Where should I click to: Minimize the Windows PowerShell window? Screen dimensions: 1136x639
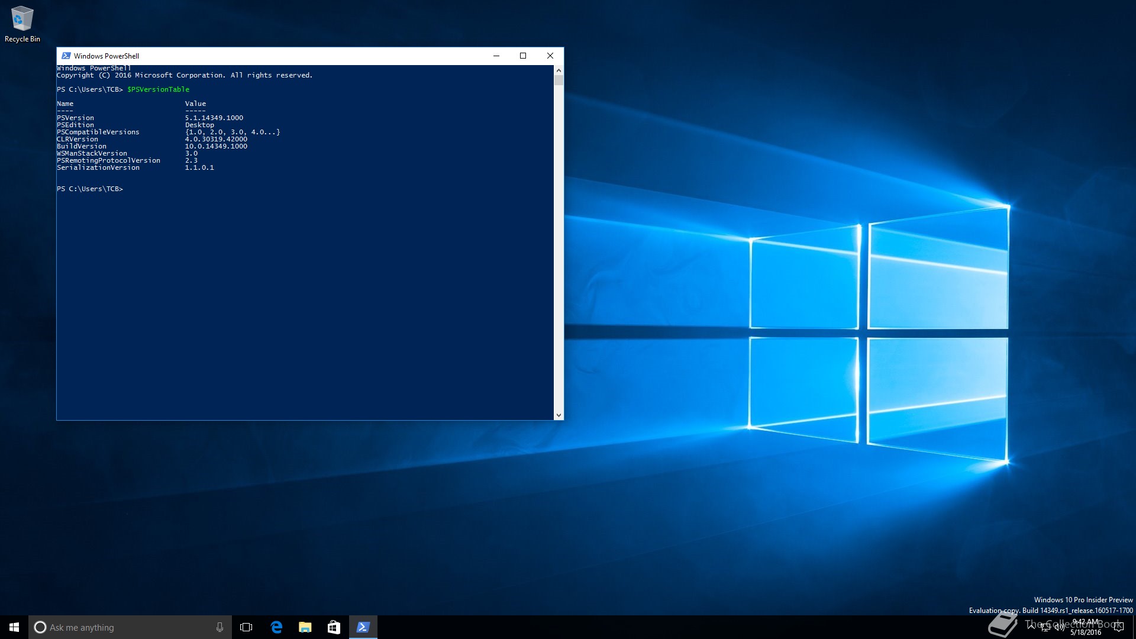[x=496, y=56]
